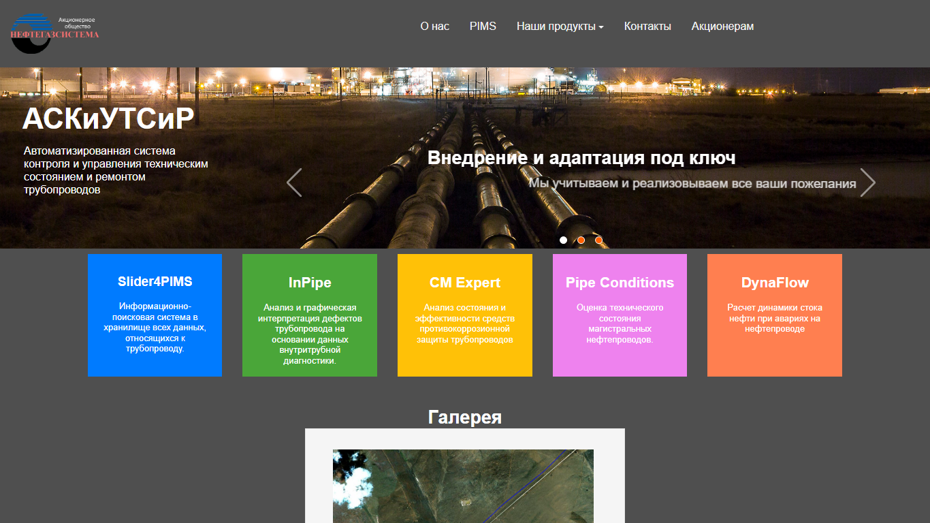Open the pink Pipe Conditions product card
930x523 pixels.
620,315
